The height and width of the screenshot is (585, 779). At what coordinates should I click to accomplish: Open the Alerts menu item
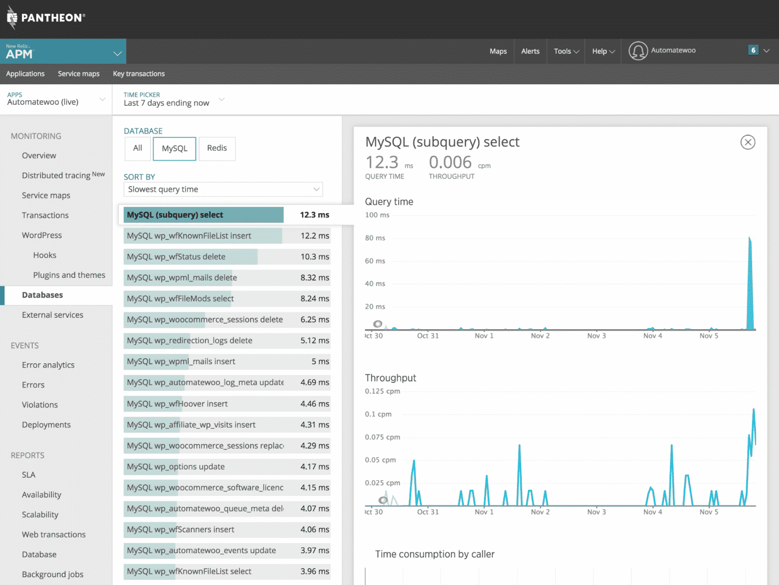(530, 51)
